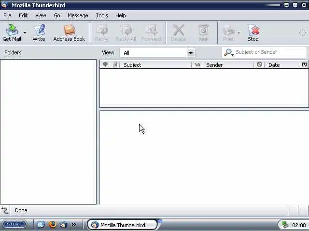Mark as Junk toolbar button
Viewport: 309px width, 231px height.
[x=203, y=33]
